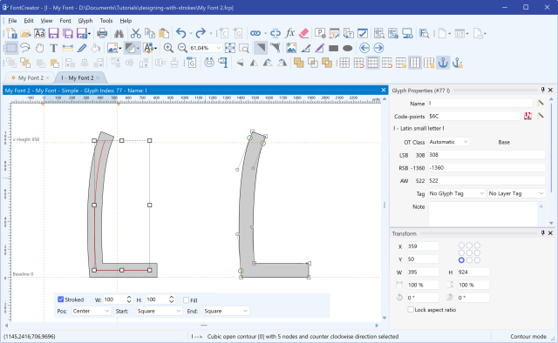Go to previous glyph arrow
558x343 pixels.
pos(364,48)
